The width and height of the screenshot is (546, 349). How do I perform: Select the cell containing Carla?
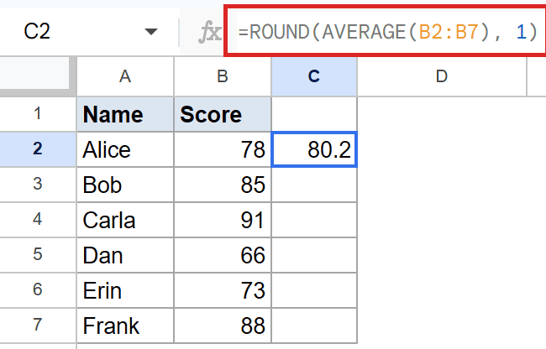125,220
